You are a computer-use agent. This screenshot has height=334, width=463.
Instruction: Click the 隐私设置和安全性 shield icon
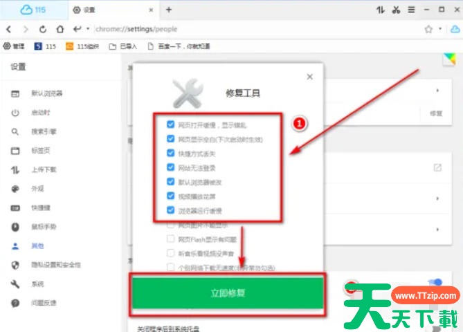[15, 265]
